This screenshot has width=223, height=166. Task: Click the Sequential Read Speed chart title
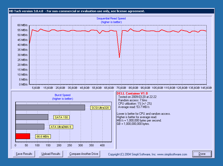pyautogui.click(x=111, y=19)
